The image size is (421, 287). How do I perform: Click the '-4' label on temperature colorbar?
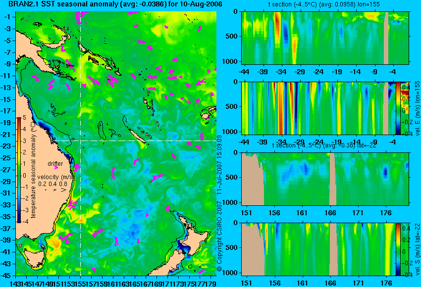[x=24, y=222]
